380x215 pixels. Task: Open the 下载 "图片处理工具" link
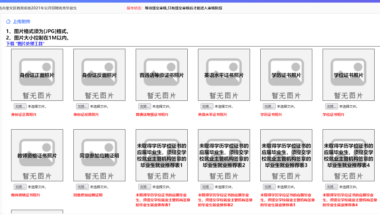pos(25,44)
